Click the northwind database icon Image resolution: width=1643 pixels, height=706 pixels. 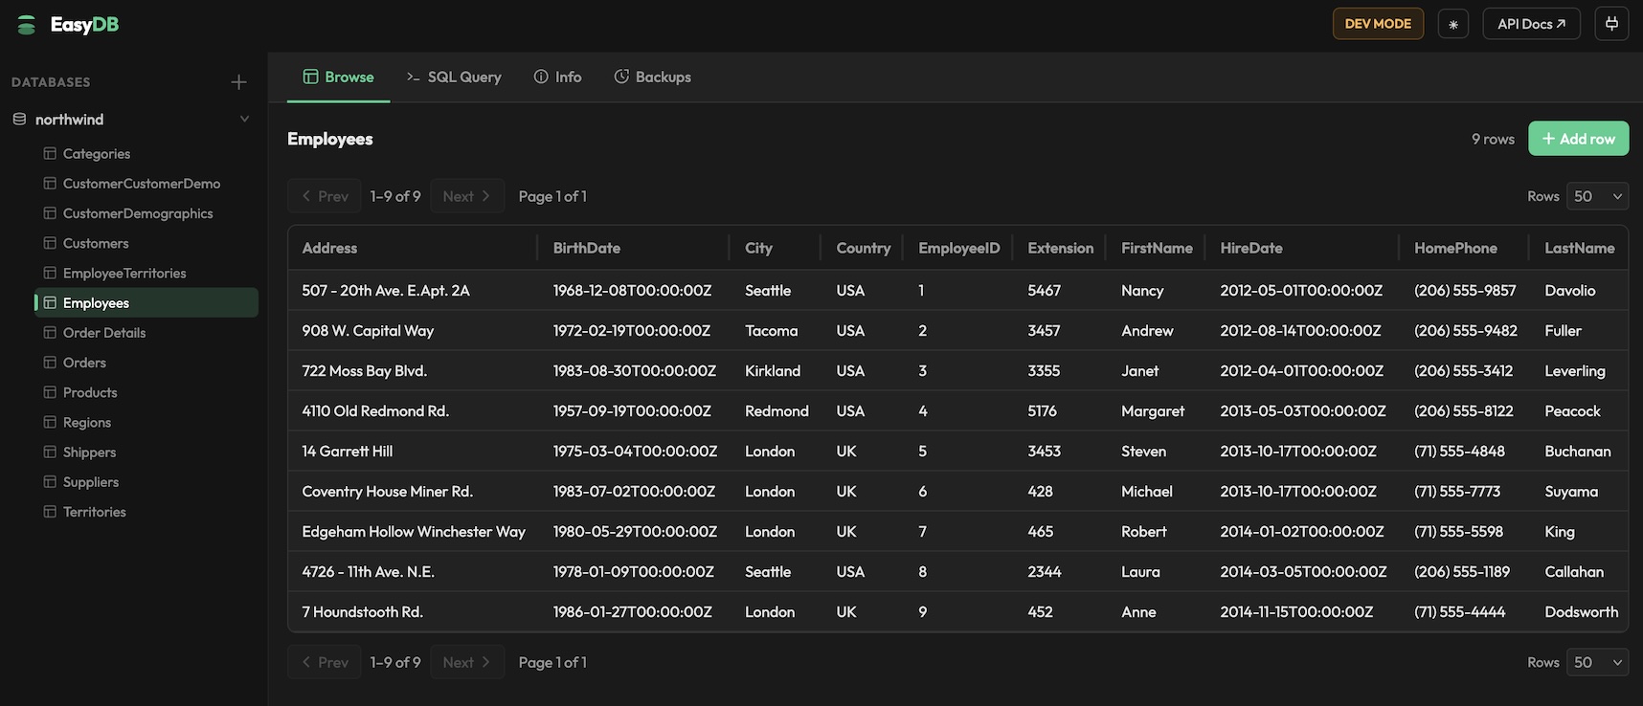(19, 120)
